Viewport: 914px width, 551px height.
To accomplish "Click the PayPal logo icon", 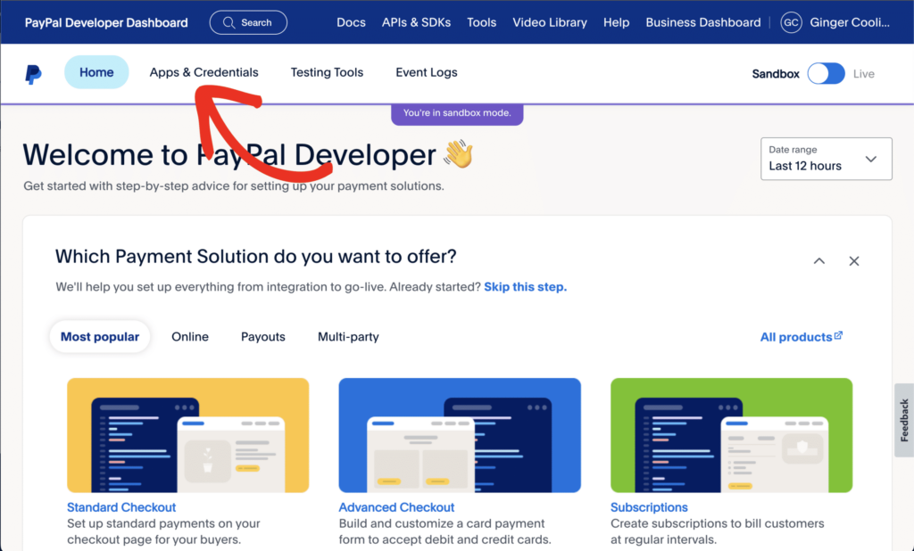I will (33, 74).
